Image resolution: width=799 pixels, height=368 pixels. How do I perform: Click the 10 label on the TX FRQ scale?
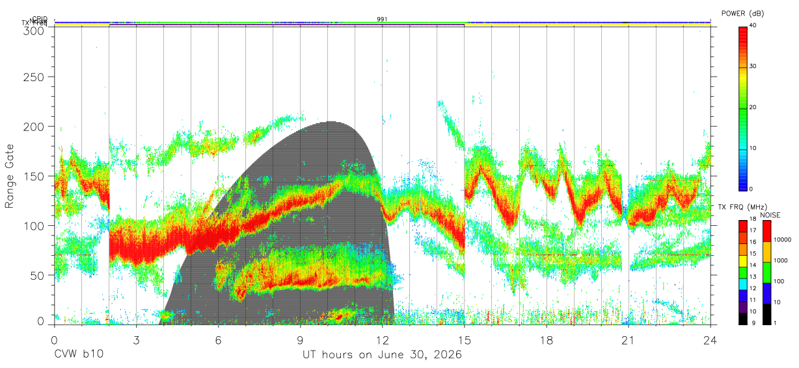753,311
